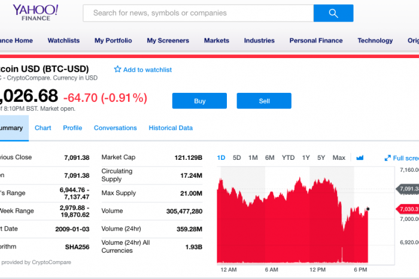The width and height of the screenshot is (419, 279).
Task: Open Watchlists in the navigation bar
Action: [63, 40]
